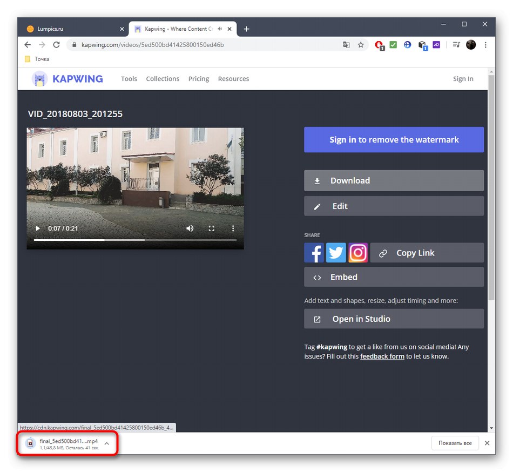Click the page vertical scrollbar

(491, 187)
